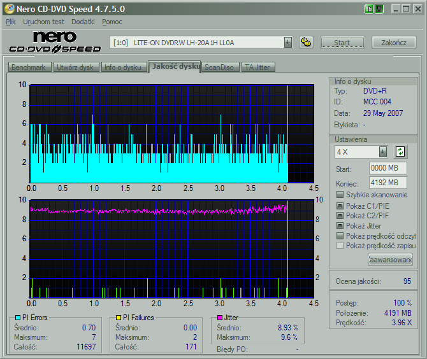Select the Jakość dysku tab
The height and width of the screenshot is (359, 427).
175,67
